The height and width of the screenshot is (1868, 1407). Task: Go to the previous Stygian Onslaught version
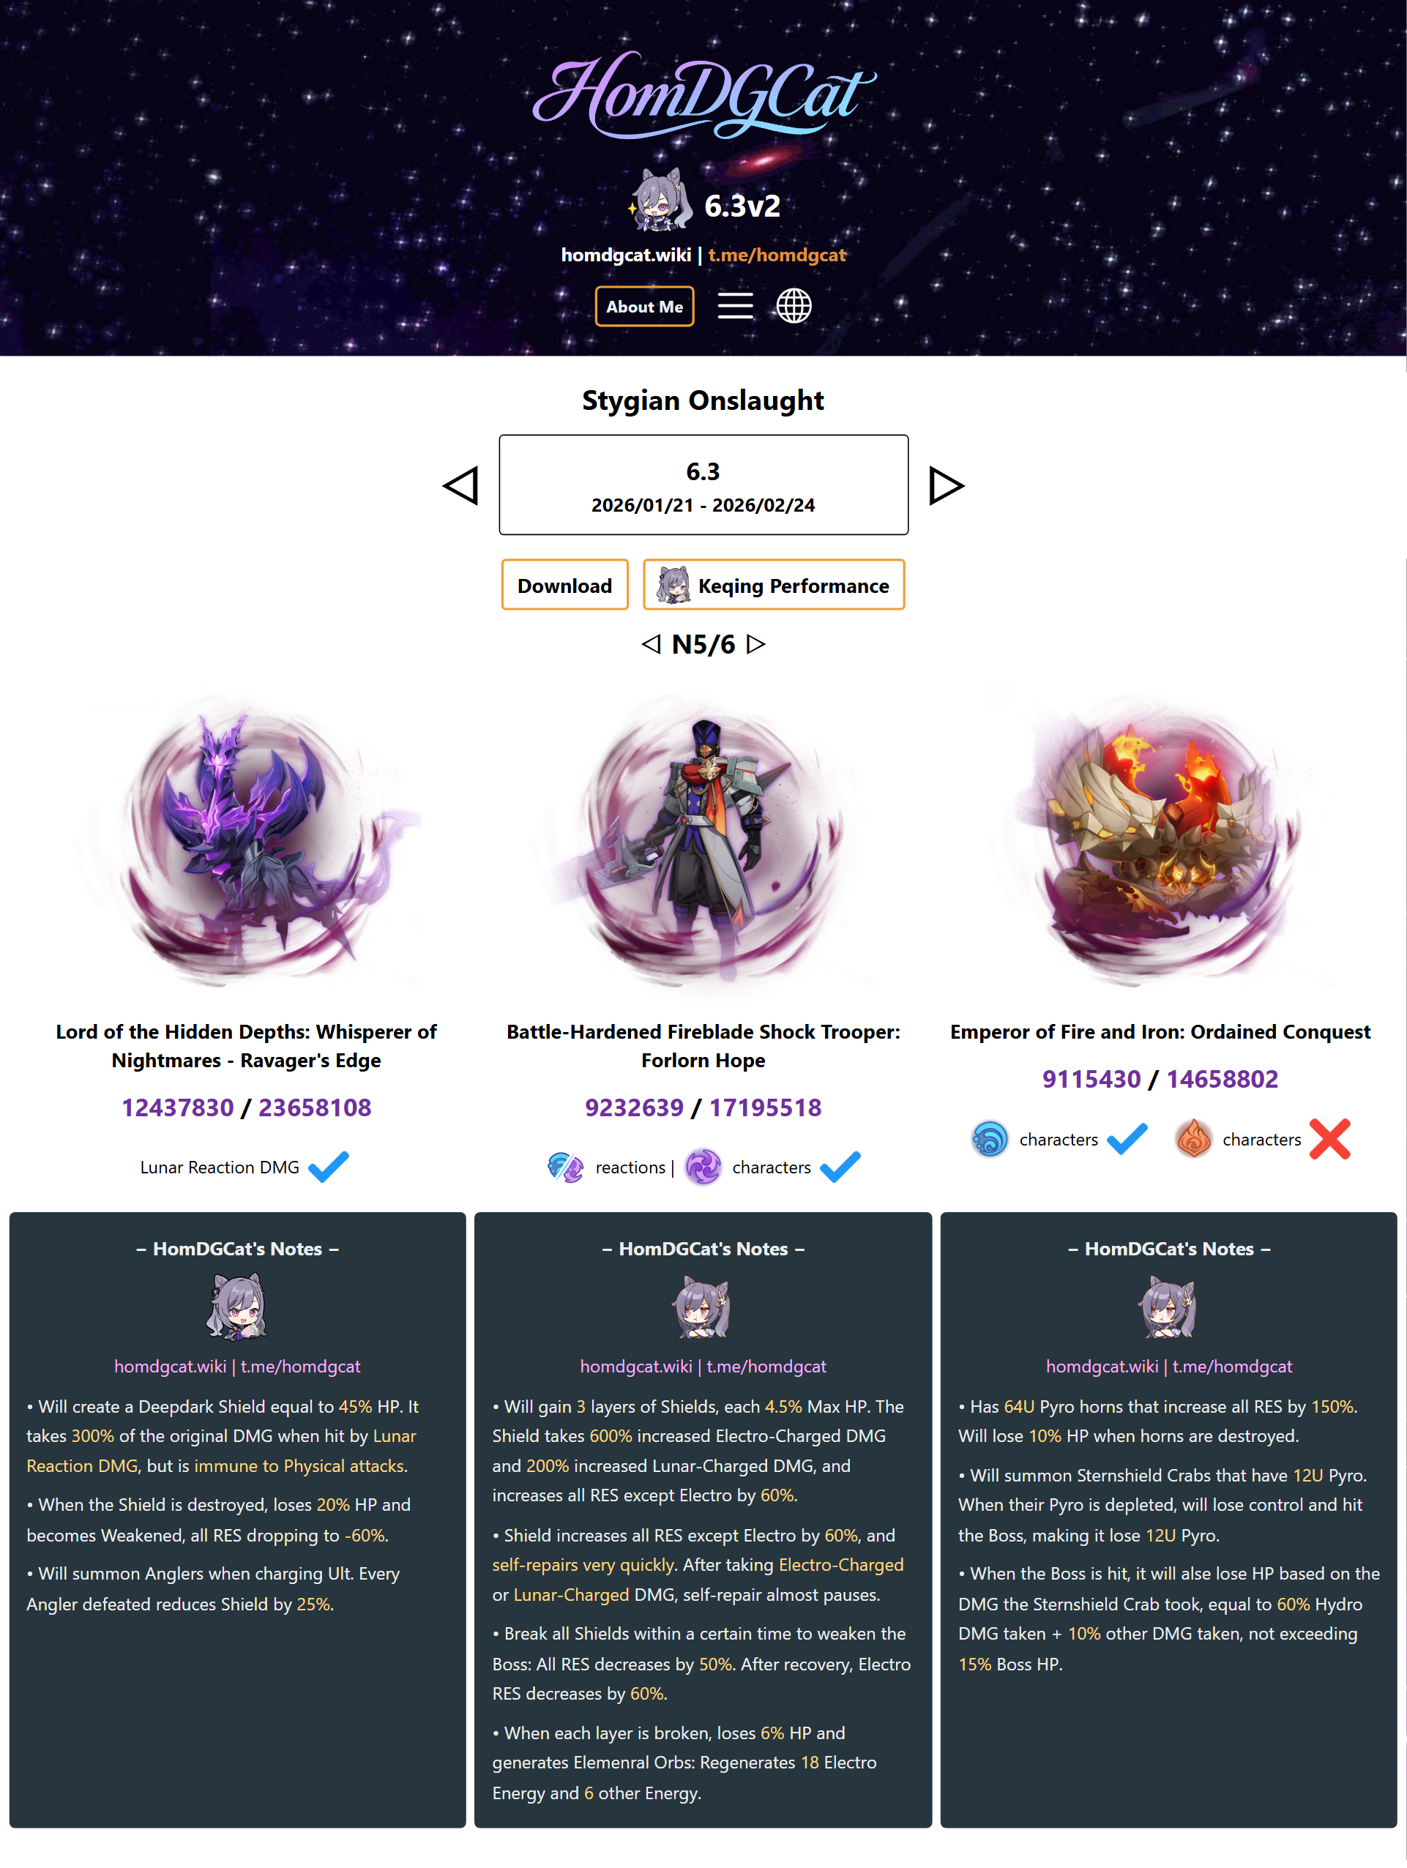(x=461, y=485)
